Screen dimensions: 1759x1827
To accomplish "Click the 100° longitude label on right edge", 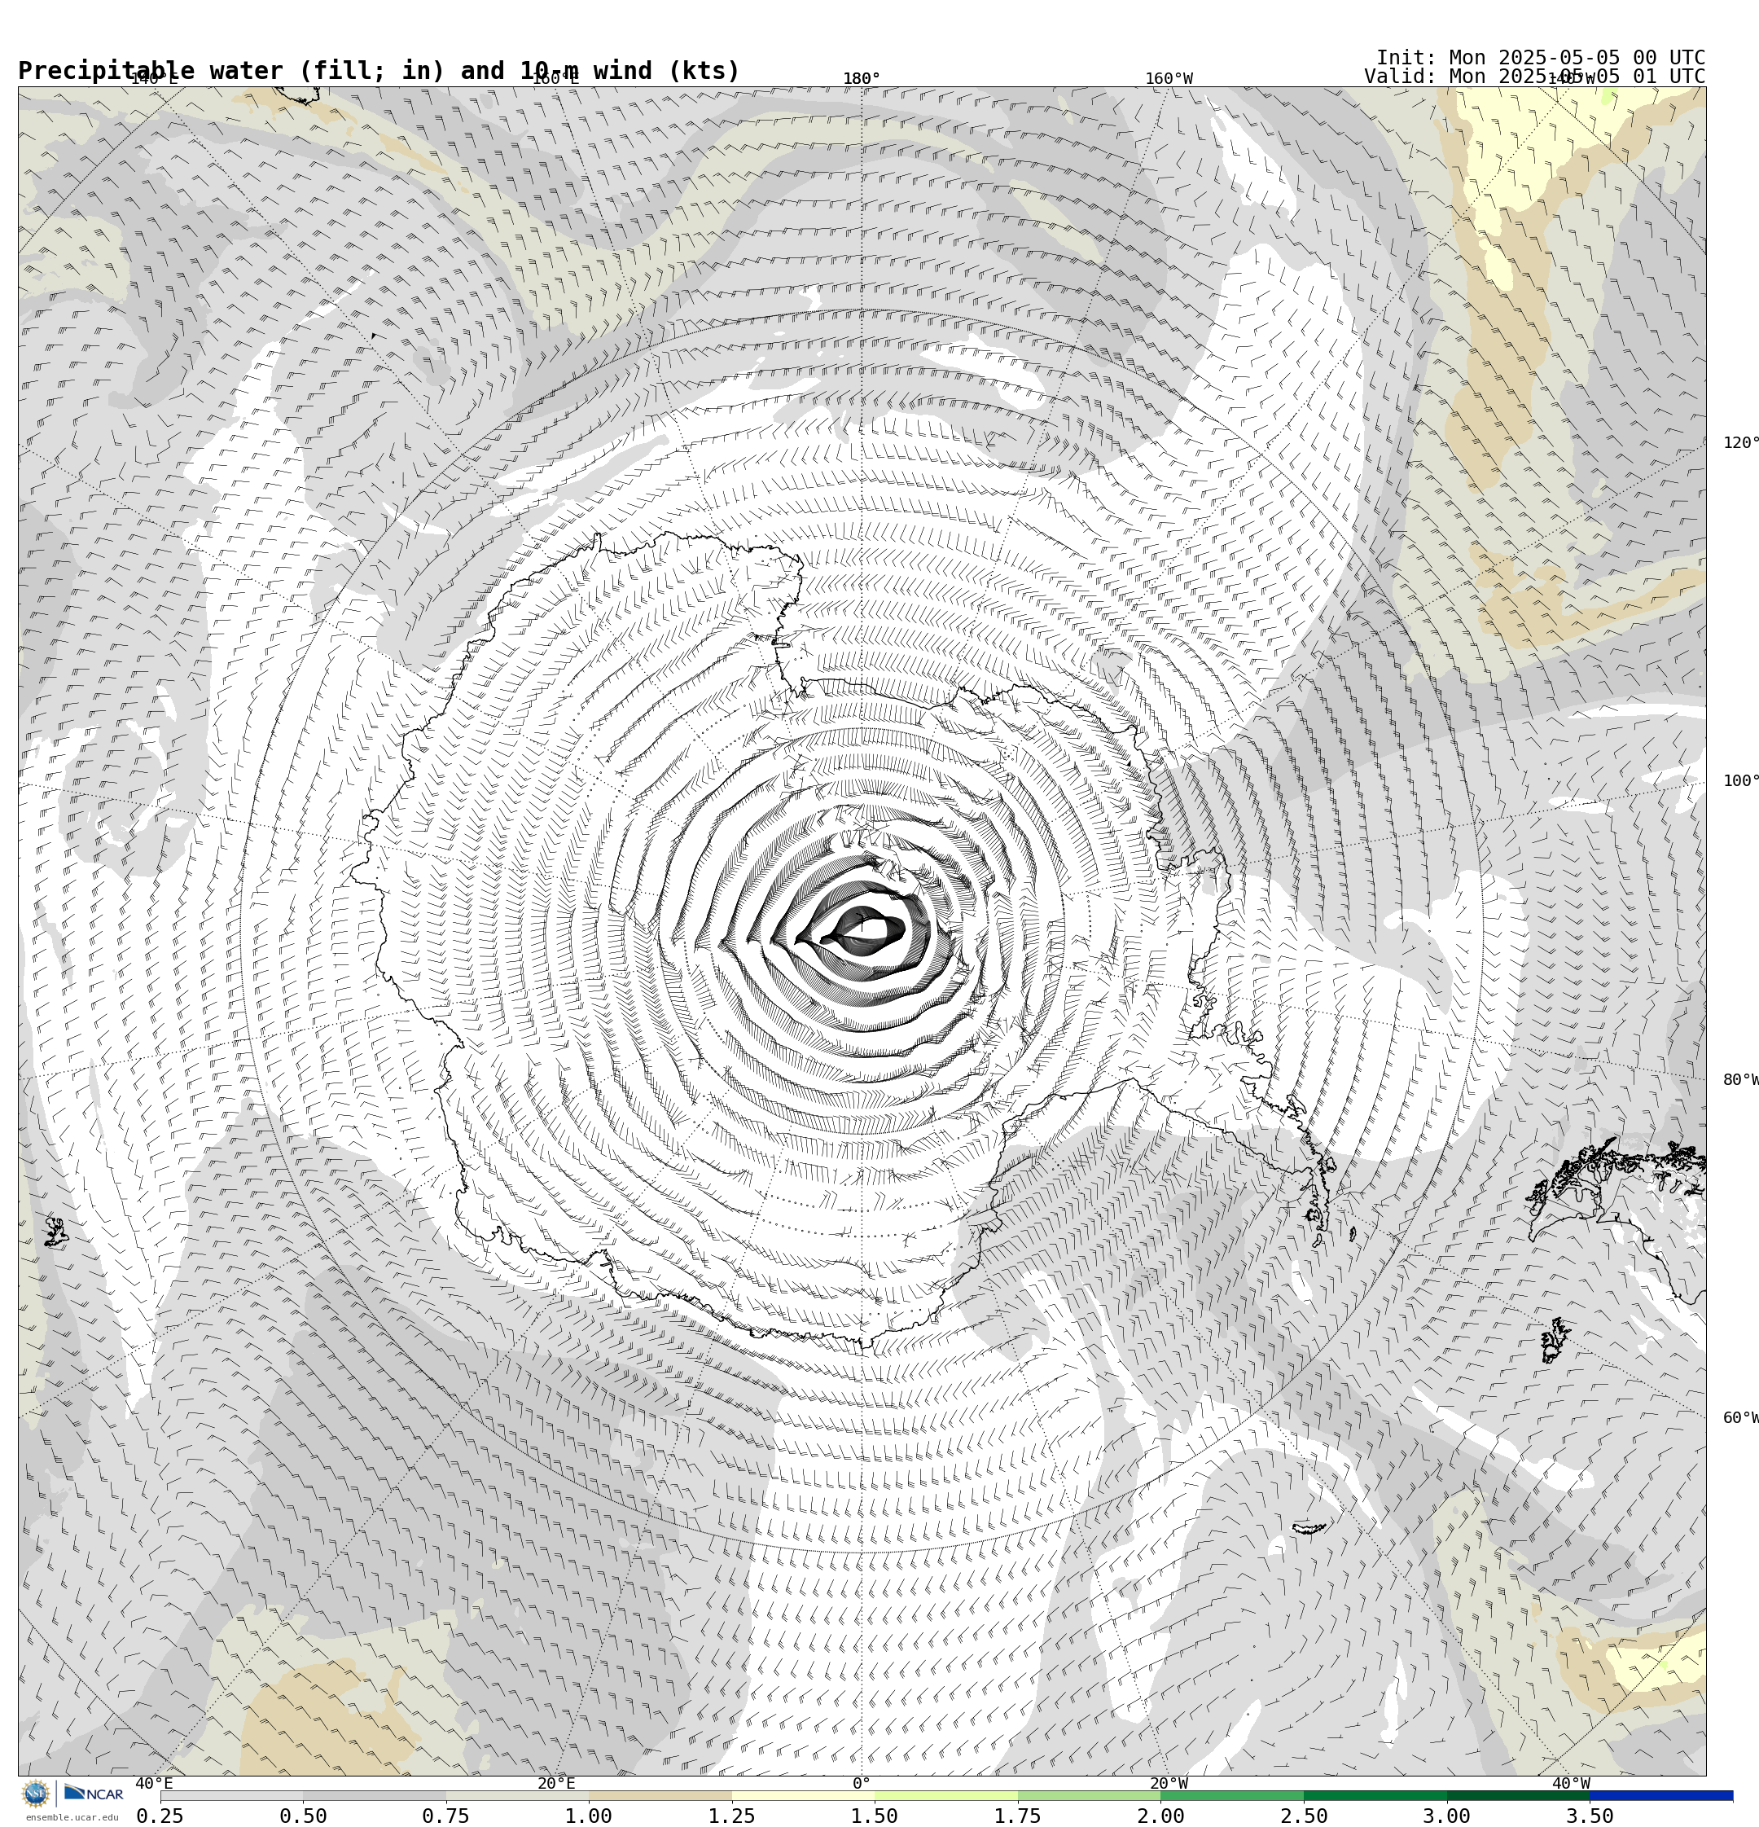I will click(x=1740, y=781).
